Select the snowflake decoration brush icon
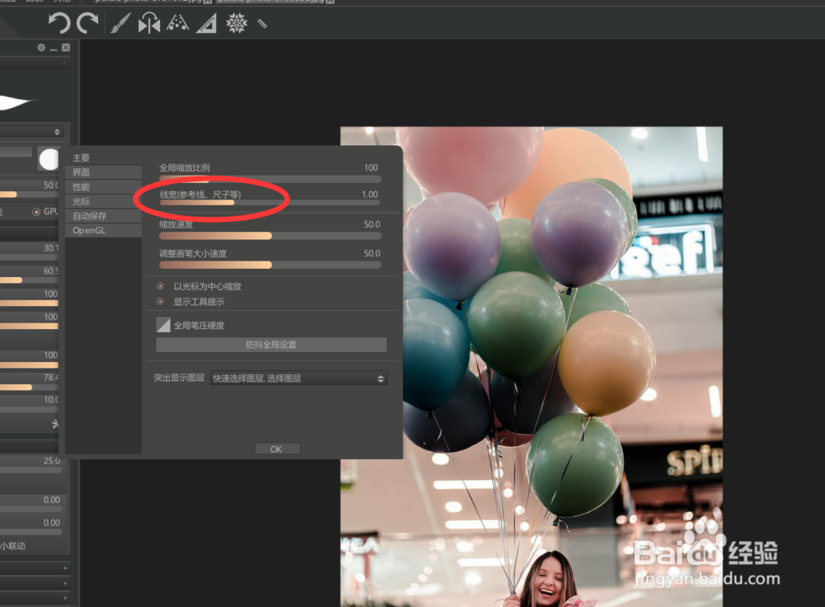This screenshot has height=607, width=825. tap(236, 23)
